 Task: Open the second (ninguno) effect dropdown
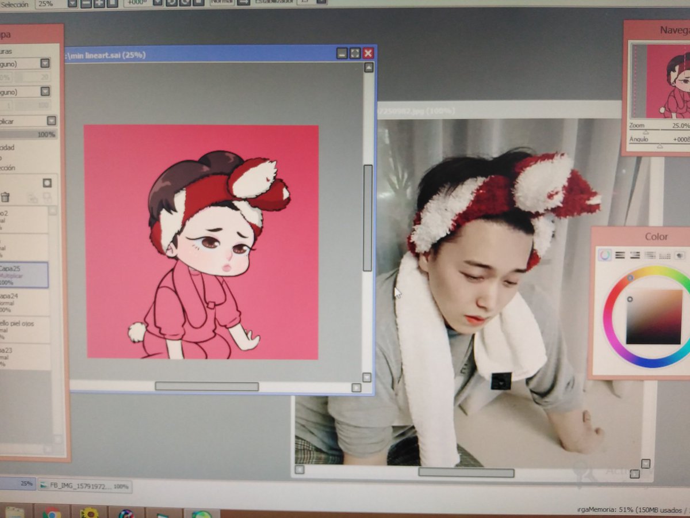coord(45,92)
